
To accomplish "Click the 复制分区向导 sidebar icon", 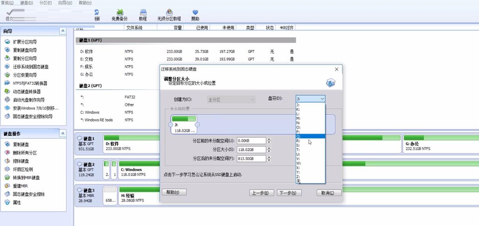I will [7, 58].
